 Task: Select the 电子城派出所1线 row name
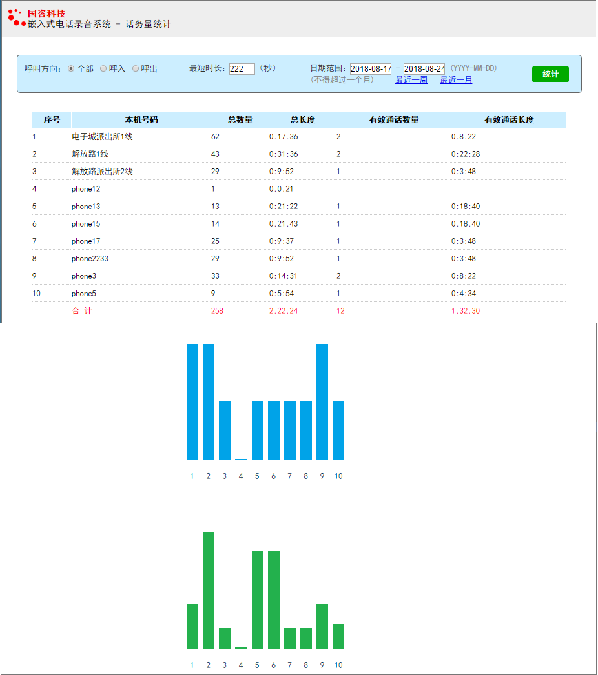point(102,136)
